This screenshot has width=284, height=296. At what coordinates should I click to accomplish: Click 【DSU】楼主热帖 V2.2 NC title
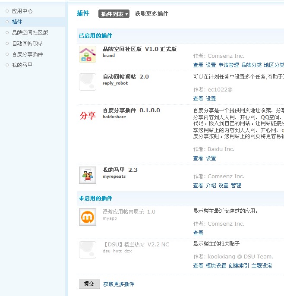point(136,245)
